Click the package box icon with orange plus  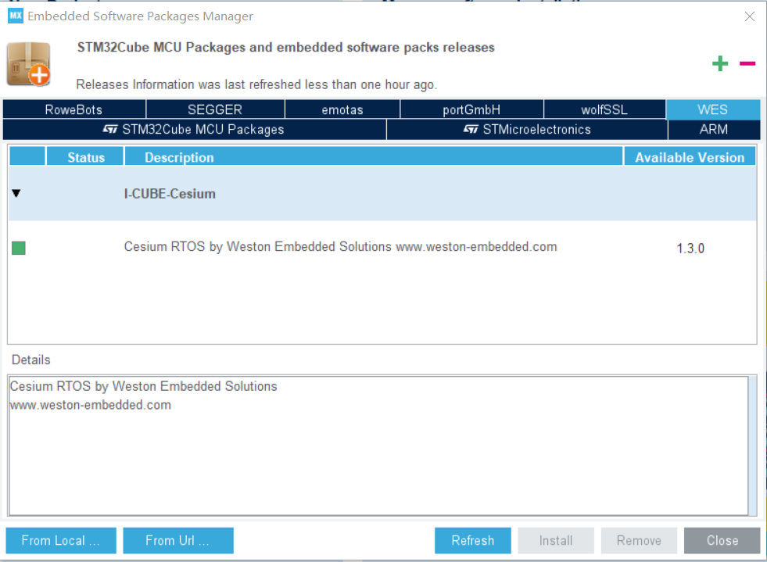29,63
